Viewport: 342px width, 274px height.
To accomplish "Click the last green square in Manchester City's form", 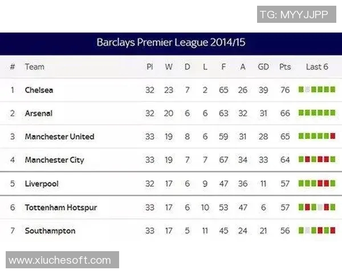I will 333,160.
